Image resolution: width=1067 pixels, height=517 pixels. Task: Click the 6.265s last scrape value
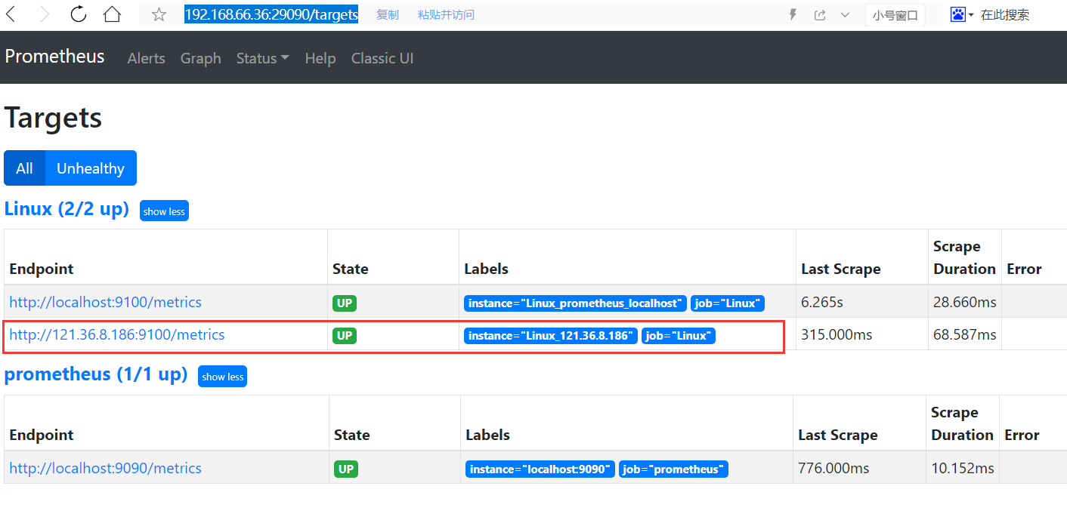click(823, 303)
